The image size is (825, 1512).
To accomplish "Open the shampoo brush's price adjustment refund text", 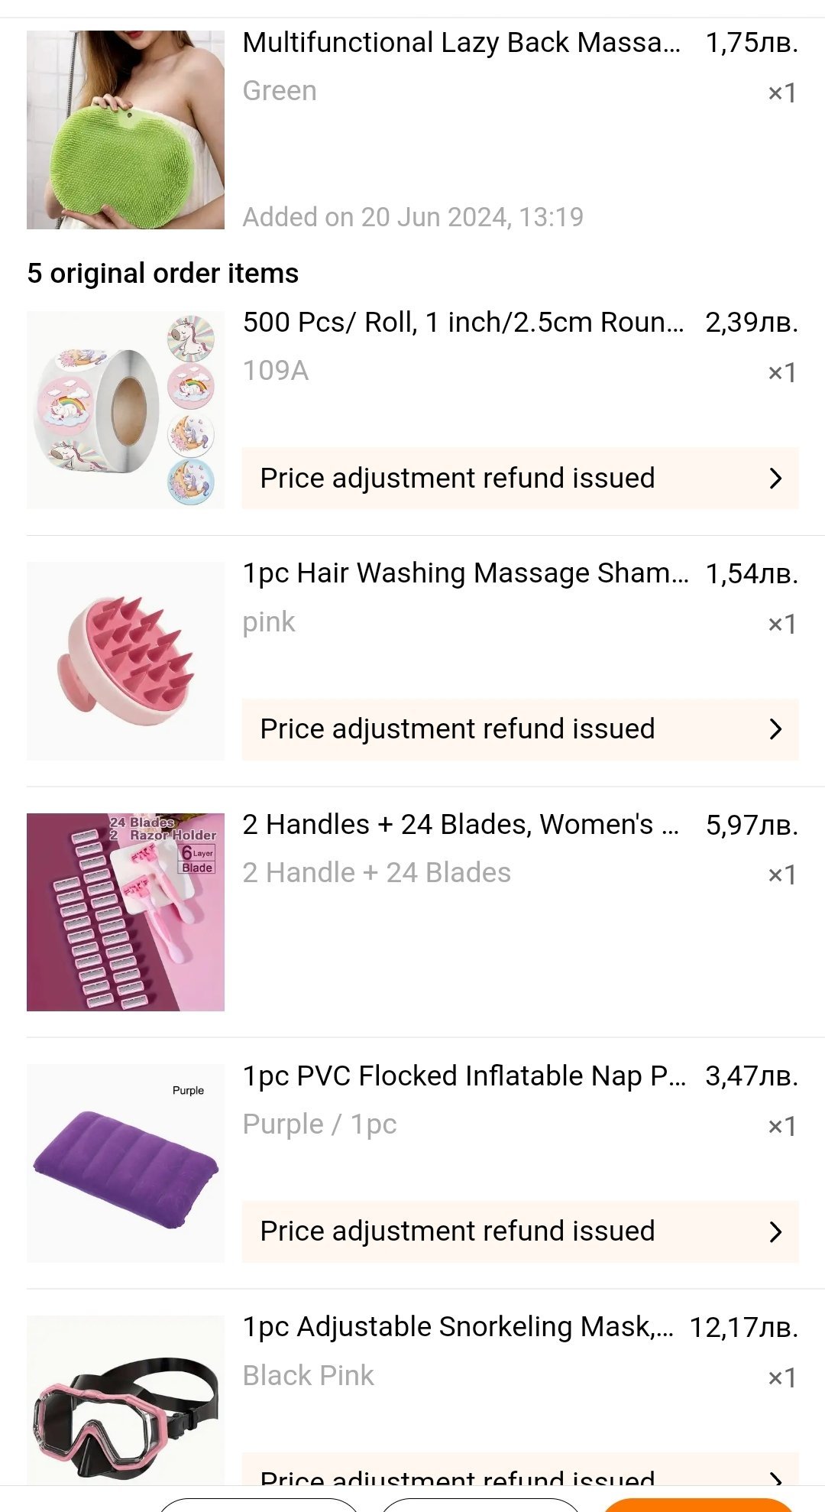I will [457, 729].
